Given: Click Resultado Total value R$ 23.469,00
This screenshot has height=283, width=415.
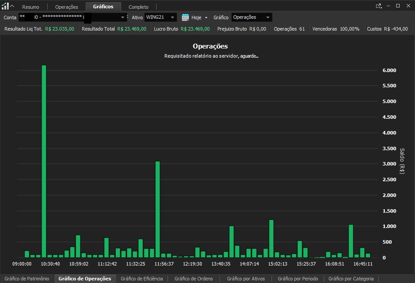Looking at the screenshot, I should pos(132,29).
